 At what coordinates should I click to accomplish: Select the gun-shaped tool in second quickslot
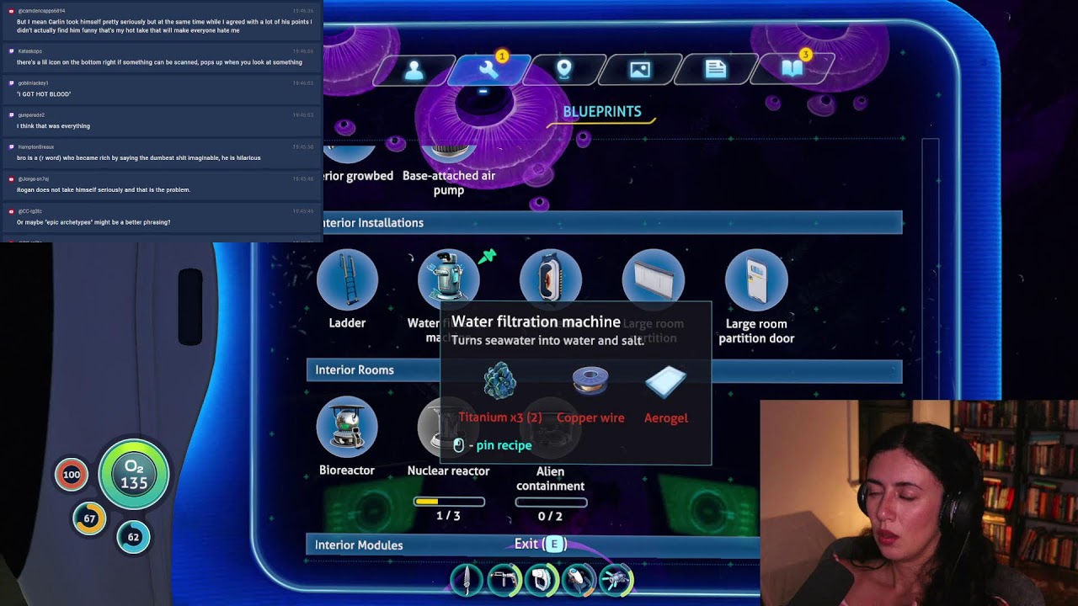[504, 580]
